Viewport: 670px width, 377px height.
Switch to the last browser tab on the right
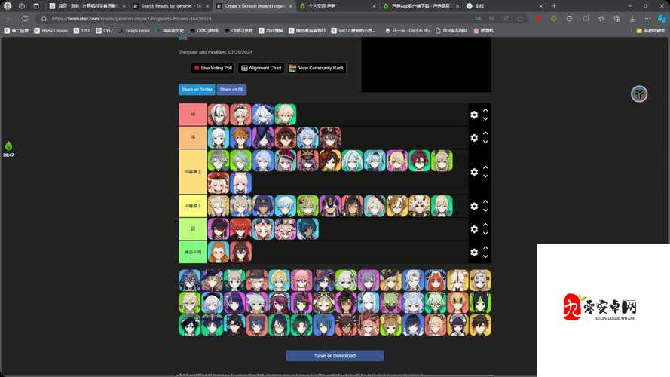(504, 6)
